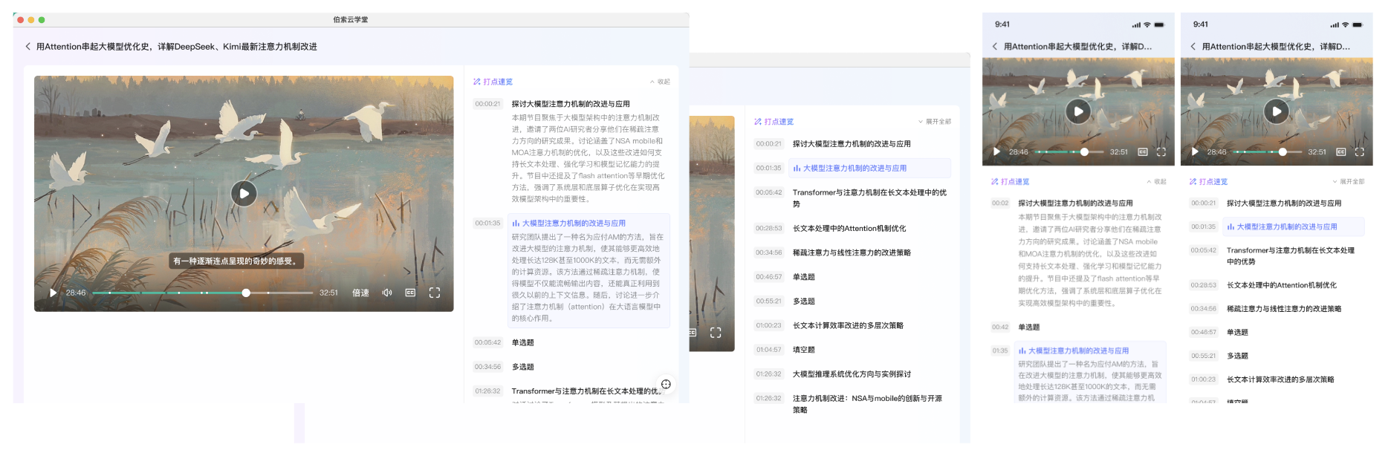Play video with the desktop window's center play button
The height and width of the screenshot is (450, 1391).
(x=244, y=194)
